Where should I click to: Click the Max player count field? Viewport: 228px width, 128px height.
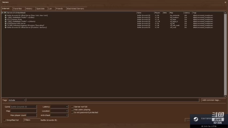(x=32, y=115)
